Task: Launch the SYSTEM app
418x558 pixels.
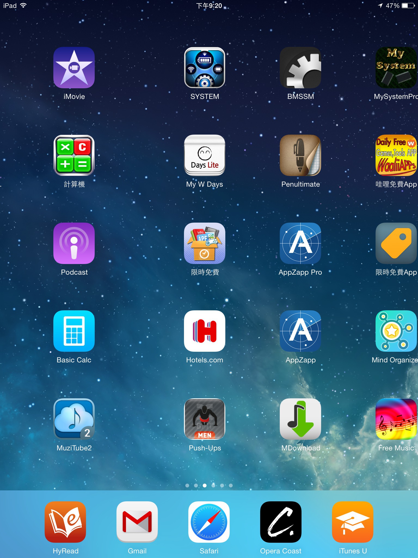Action: click(x=205, y=68)
